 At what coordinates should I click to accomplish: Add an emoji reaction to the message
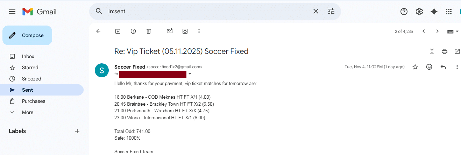[x=429, y=67]
